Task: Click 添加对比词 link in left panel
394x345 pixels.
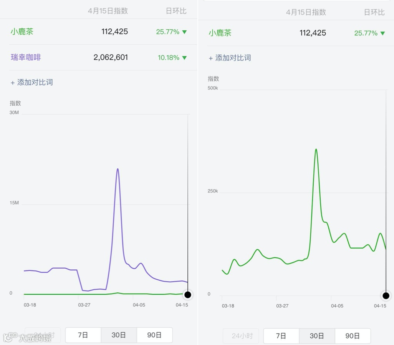Action: click(31, 82)
